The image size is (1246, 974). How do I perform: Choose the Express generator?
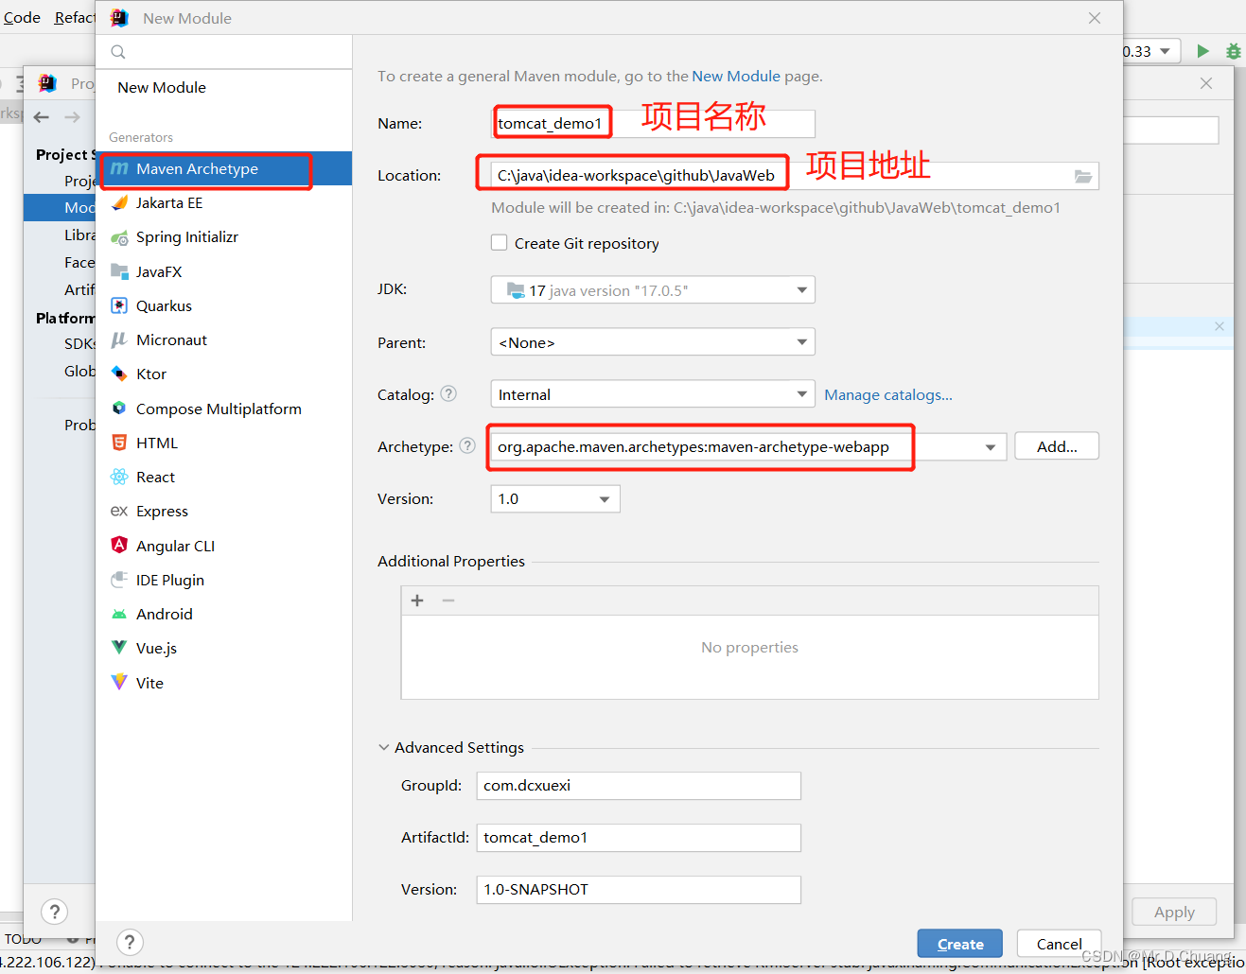[x=224, y=511]
